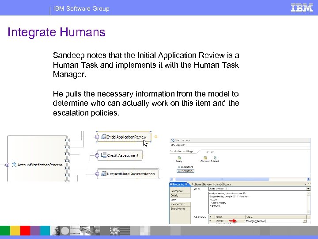
Task: Click the Escalation settings label
Action: click(x=182, y=151)
